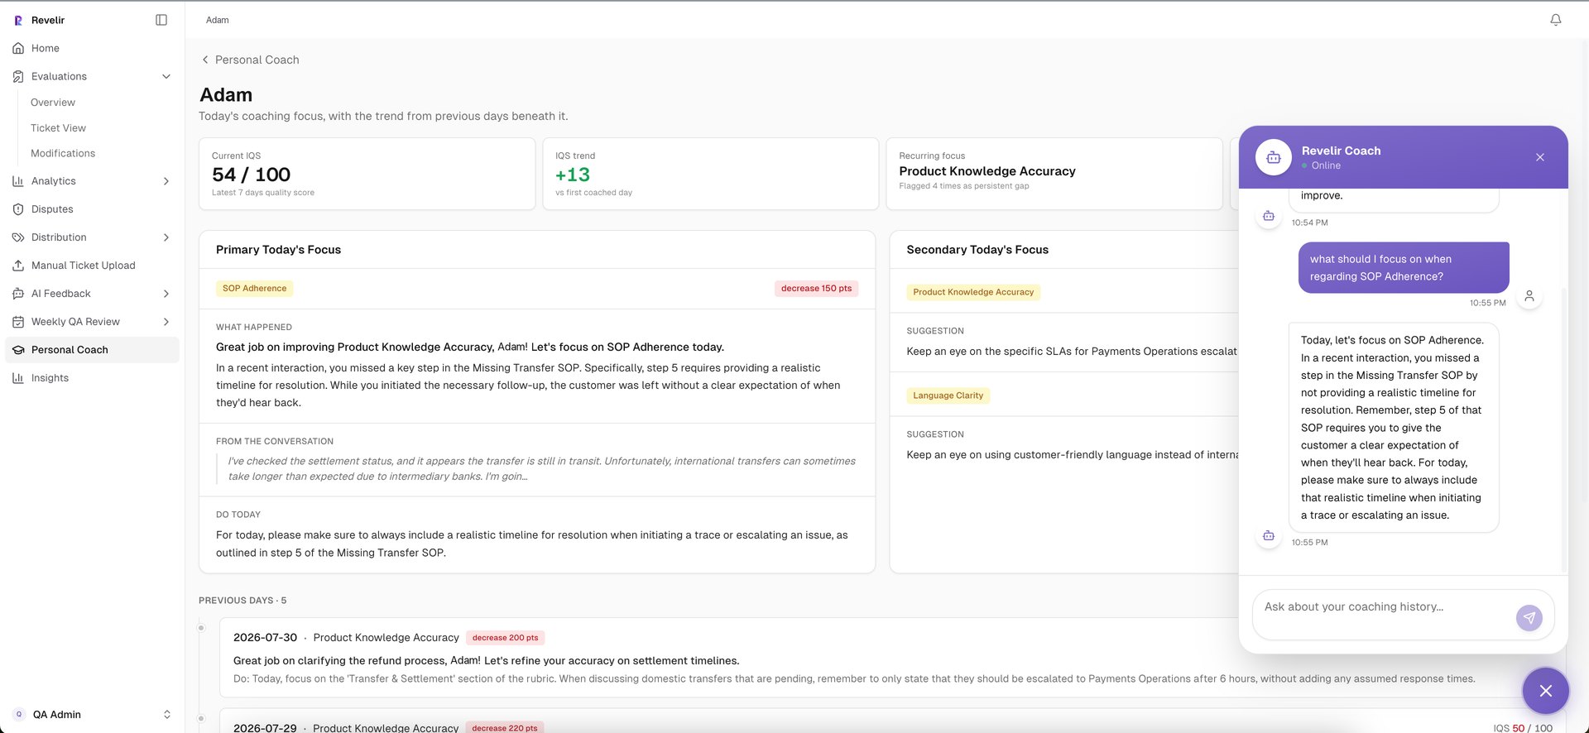The width and height of the screenshot is (1589, 733).
Task: Expand the Analytics section chevron
Action: click(x=166, y=181)
